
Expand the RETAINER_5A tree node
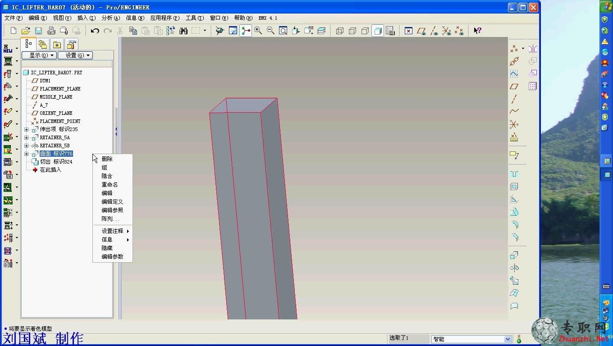26,137
